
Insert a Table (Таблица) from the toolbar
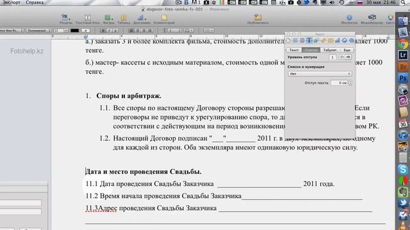(x=124, y=19)
